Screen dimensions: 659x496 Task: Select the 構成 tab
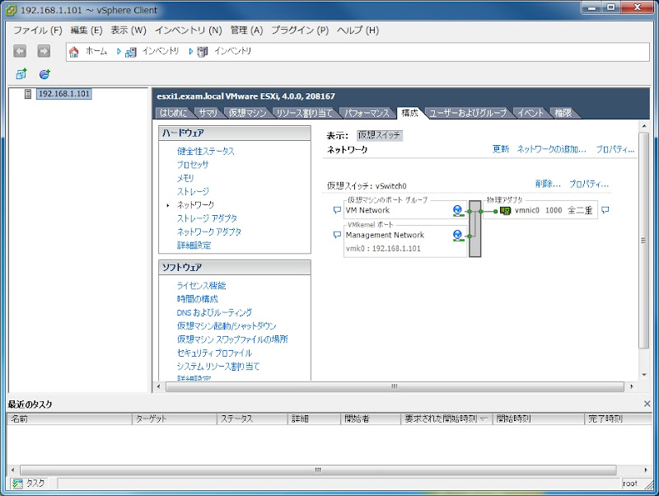coord(409,113)
